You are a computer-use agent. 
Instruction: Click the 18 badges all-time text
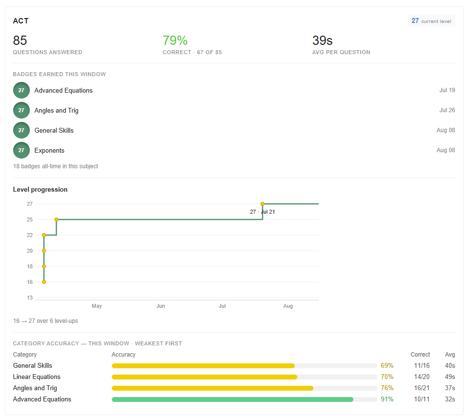click(56, 166)
